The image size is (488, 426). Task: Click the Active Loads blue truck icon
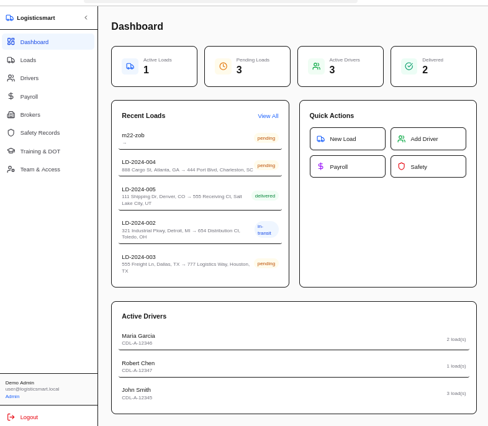130,66
